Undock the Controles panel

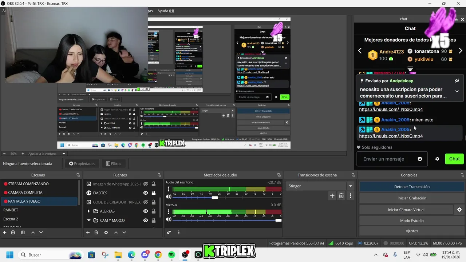[462, 175]
